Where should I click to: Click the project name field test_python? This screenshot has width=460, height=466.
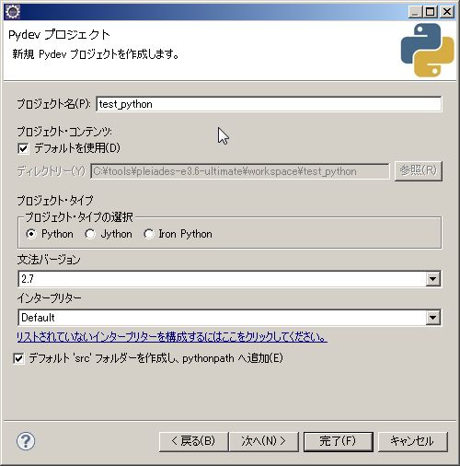[x=269, y=104]
